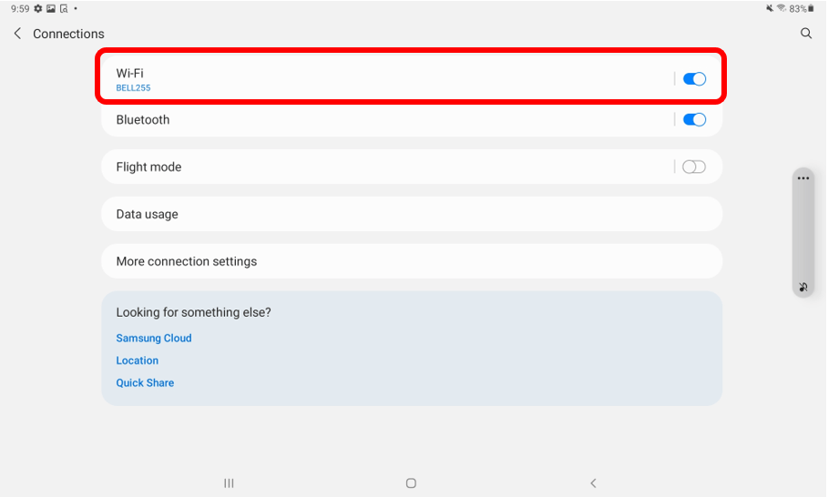Open More connection settings
The image size is (828, 497).
pyautogui.click(x=412, y=261)
